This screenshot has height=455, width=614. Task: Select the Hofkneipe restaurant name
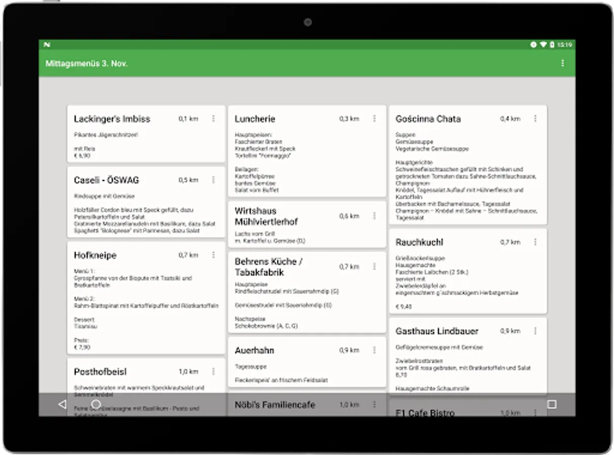95,256
